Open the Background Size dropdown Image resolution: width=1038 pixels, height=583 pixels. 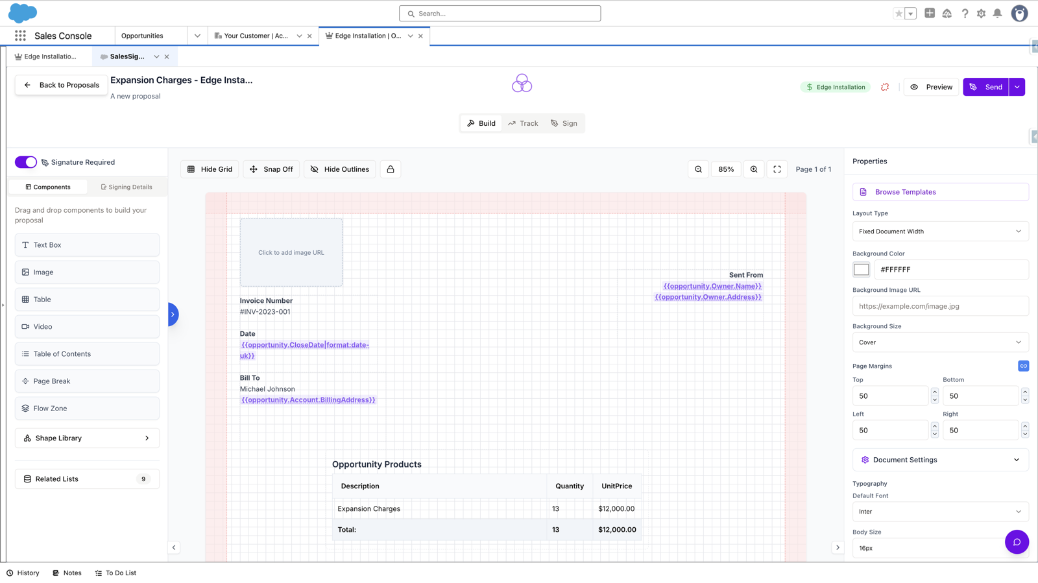coord(940,342)
